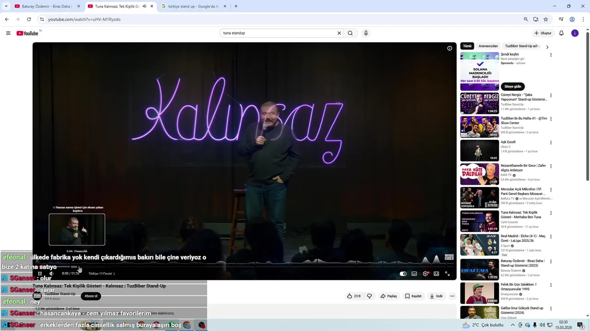This screenshot has width=590, height=331.
Task: Show more filter chips with arrow
Action: point(547,47)
